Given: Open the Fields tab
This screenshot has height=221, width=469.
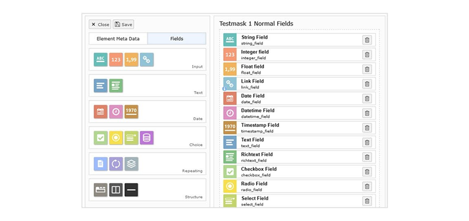Looking at the screenshot, I should pos(177,39).
